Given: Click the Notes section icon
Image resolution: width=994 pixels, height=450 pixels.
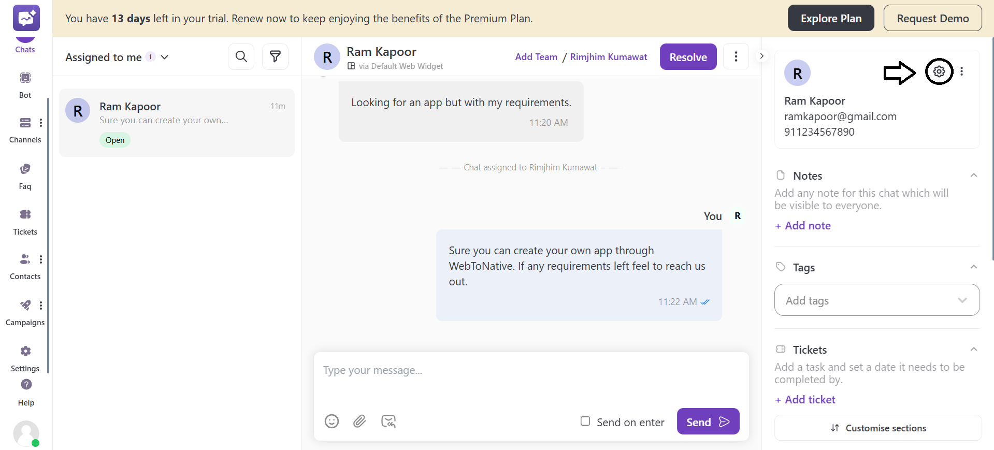Looking at the screenshot, I should click(781, 175).
